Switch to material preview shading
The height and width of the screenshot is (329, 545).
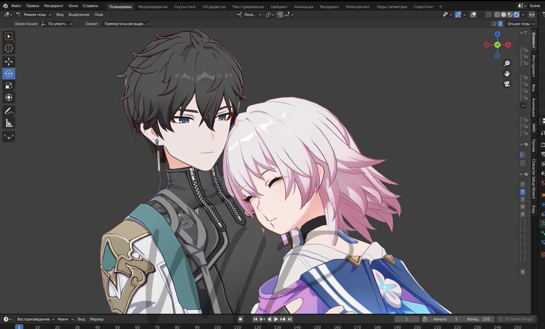(x=510, y=15)
